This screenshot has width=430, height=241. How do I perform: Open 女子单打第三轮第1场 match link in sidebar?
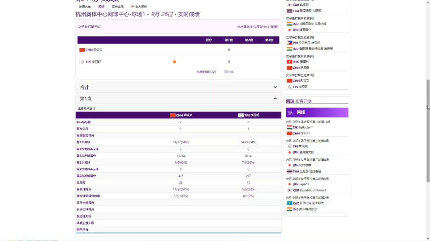click(300, 75)
